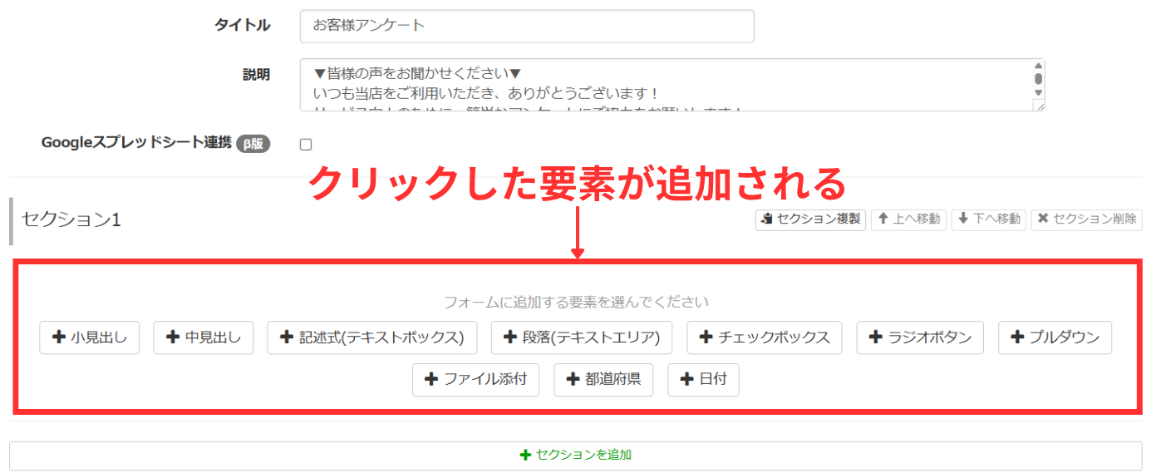Add a ファイル添付 element
The width and height of the screenshot is (1156, 473).
click(476, 380)
